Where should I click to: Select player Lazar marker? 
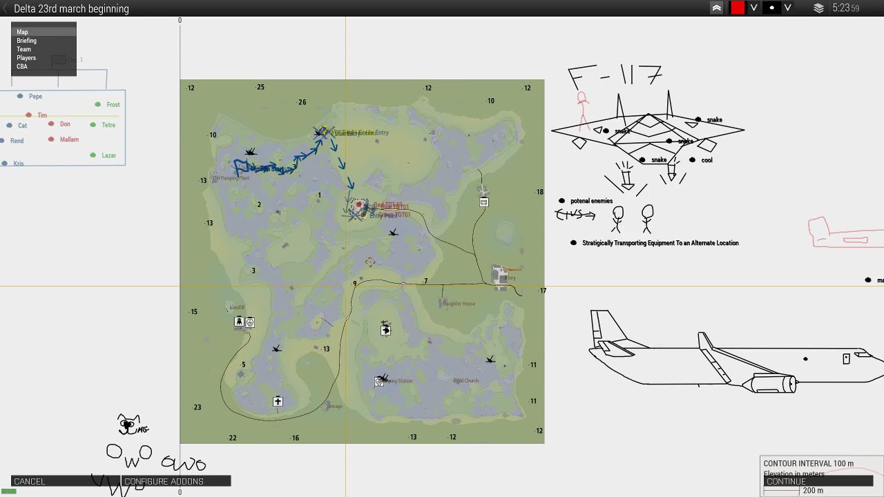[93, 155]
